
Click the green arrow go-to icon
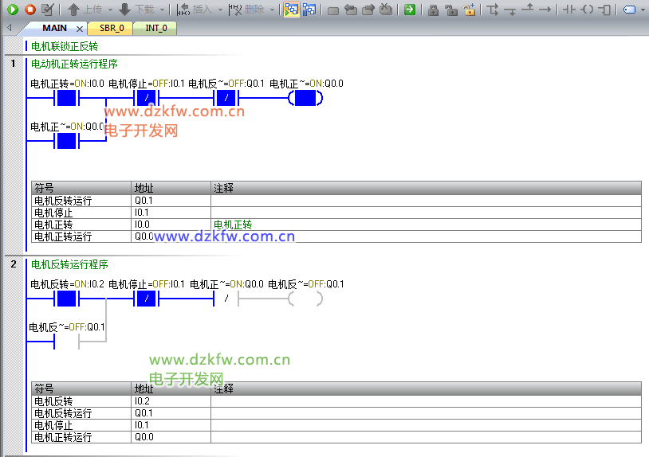[409, 10]
